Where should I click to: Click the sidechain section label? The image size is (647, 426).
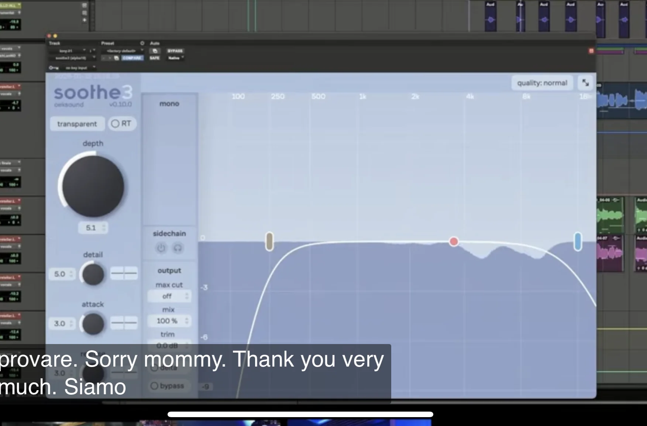[169, 233]
